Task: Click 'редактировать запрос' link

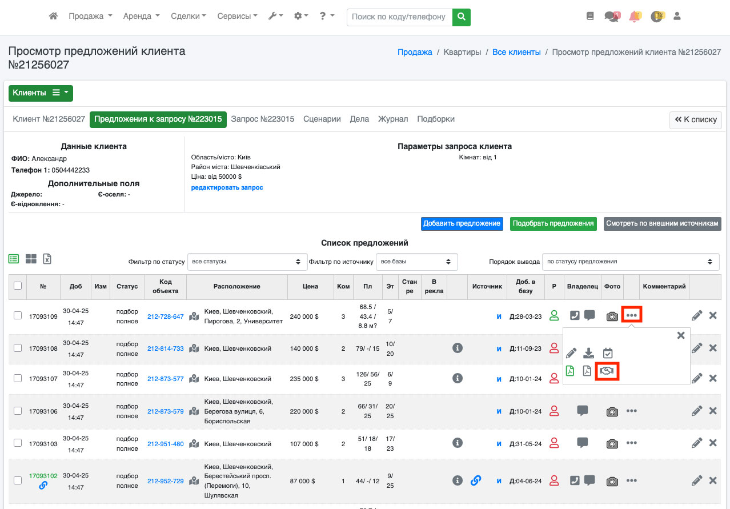Action: (227, 187)
